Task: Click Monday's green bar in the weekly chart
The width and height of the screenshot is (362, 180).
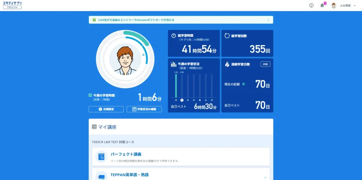Action: coord(176,86)
